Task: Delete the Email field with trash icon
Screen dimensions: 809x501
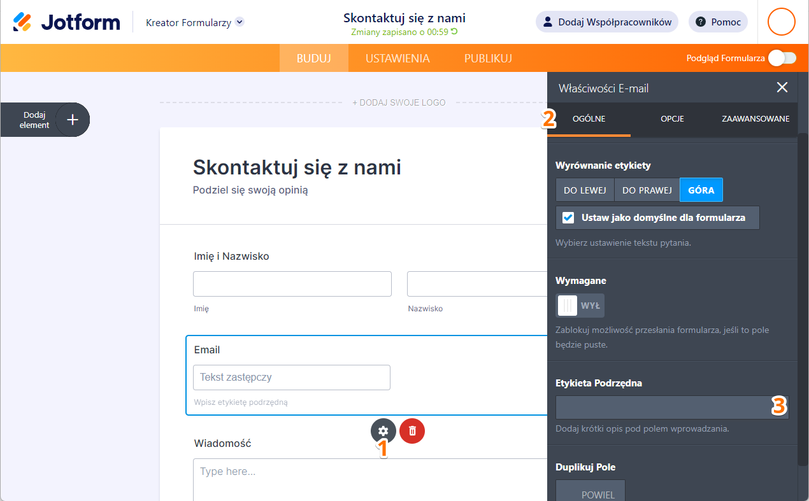Action: tap(412, 431)
